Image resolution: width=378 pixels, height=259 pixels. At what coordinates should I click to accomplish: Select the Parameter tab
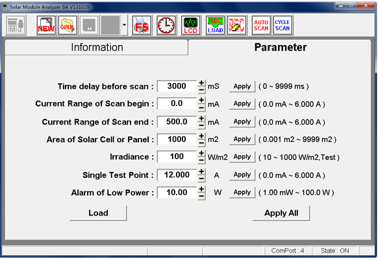[x=280, y=47]
